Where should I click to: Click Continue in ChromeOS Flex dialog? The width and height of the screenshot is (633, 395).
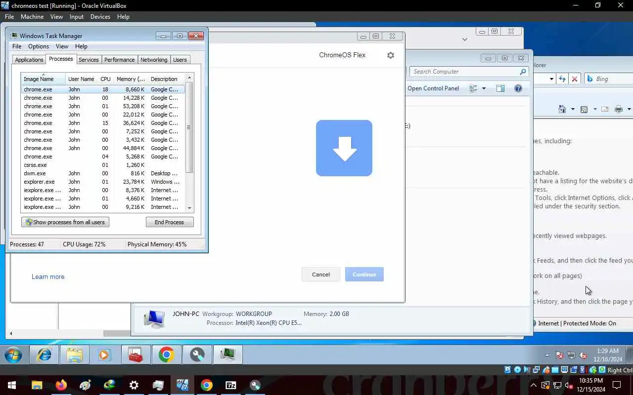pyautogui.click(x=364, y=275)
